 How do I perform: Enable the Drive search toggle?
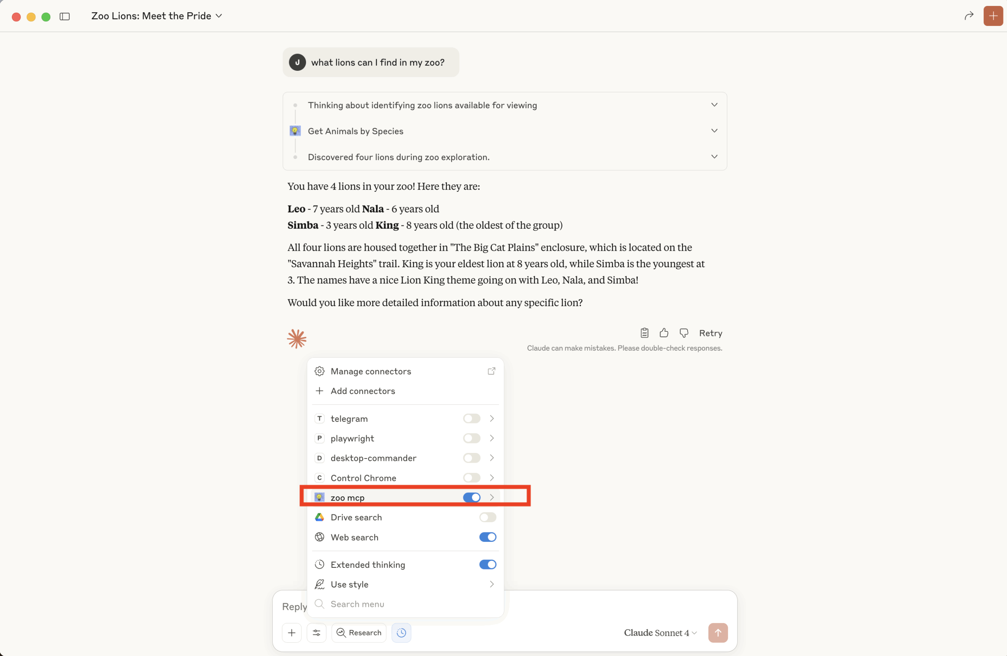click(487, 517)
